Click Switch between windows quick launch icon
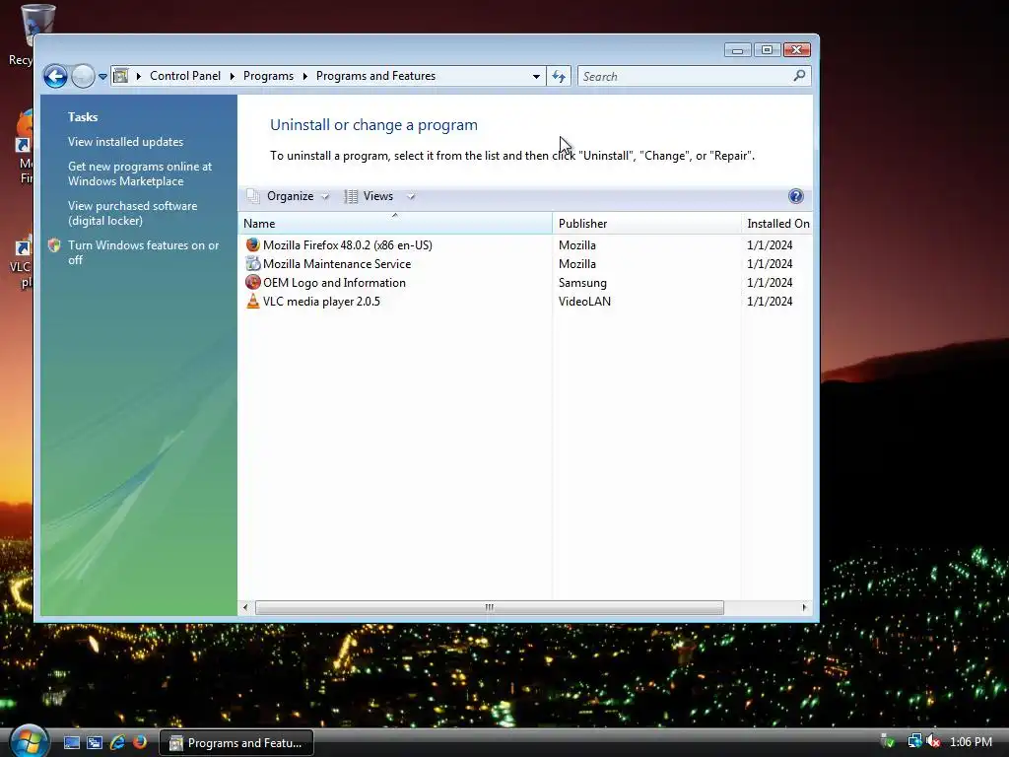The height and width of the screenshot is (757, 1009). [x=95, y=743]
